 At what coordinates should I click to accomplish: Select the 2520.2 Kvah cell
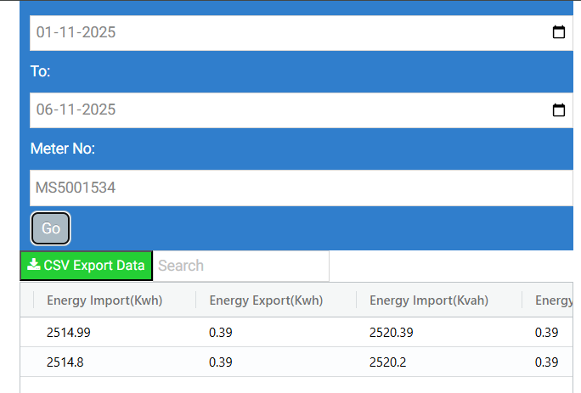[388, 362]
